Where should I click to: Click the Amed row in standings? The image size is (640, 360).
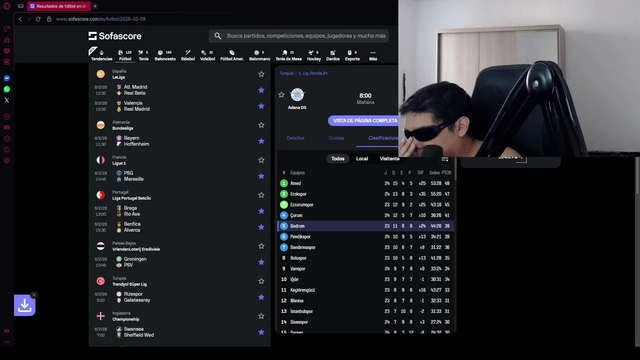click(x=365, y=183)
